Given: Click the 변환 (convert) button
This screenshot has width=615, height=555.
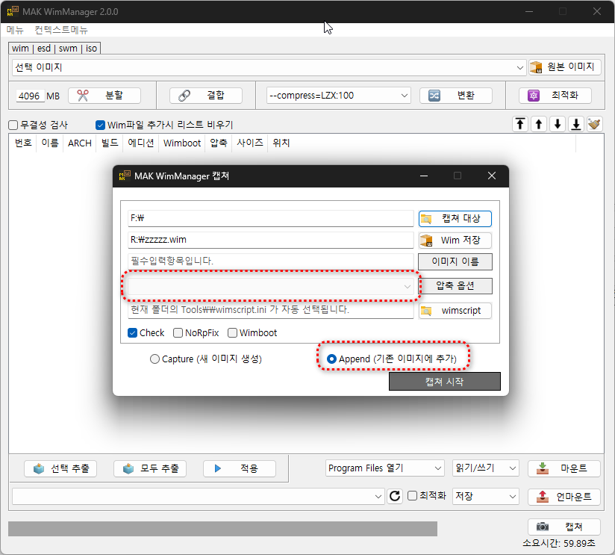Looking at the screenshot, I should coord(456,96).
